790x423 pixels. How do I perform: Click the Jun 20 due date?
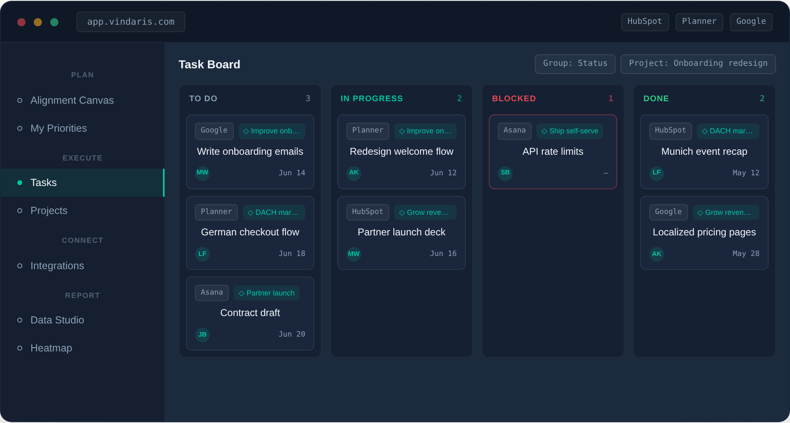point(292,335)
